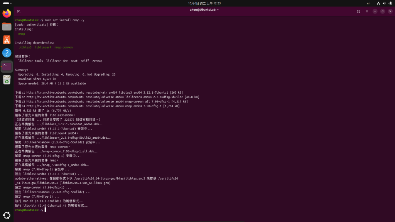Click the final prompt at the cursor
The width and height of the screenshot is (395, 222).
tap(46, 210)
